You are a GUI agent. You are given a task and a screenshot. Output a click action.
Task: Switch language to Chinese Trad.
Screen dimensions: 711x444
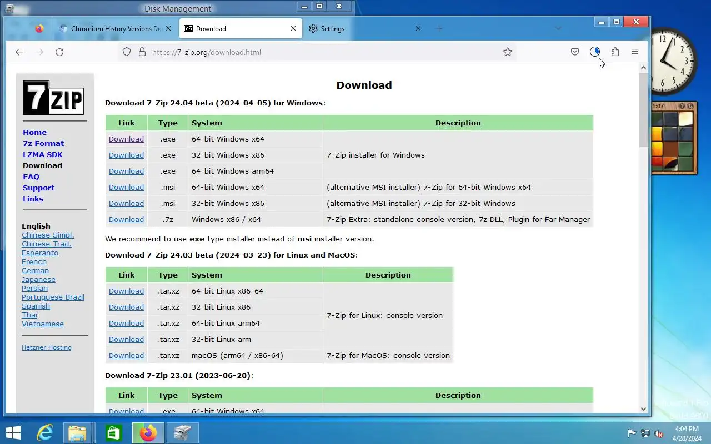(x=47, y=244)
